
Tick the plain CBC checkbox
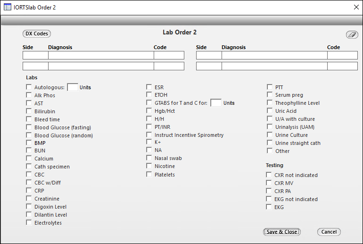click(x=29, y=174)
